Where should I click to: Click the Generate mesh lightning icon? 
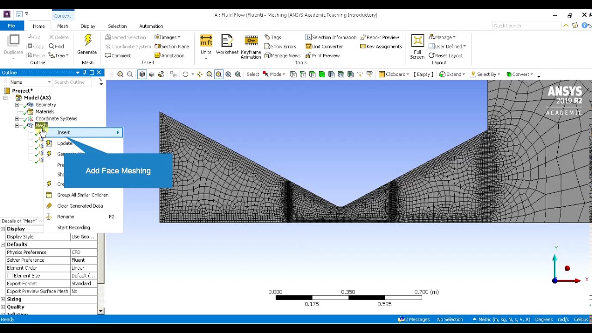[87, 41]
